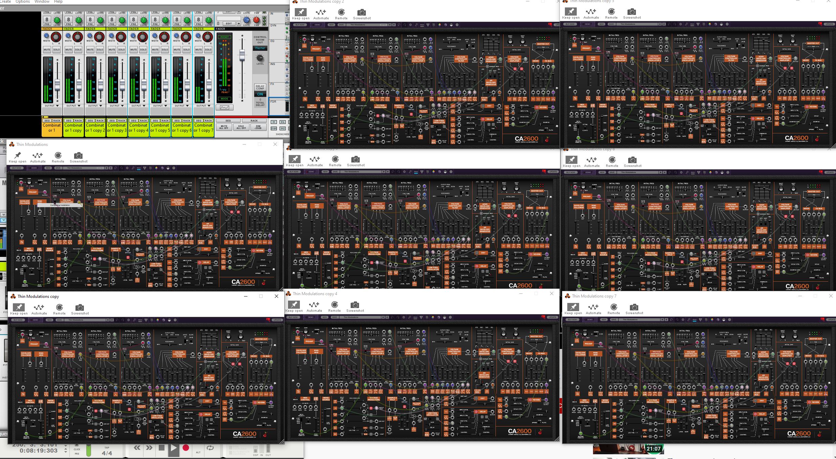
Task: Solo the Combinator 1 copy 7 channel
Action: coord(208,49)
